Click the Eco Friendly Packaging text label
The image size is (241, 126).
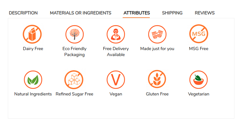click(x=74, y=52)
